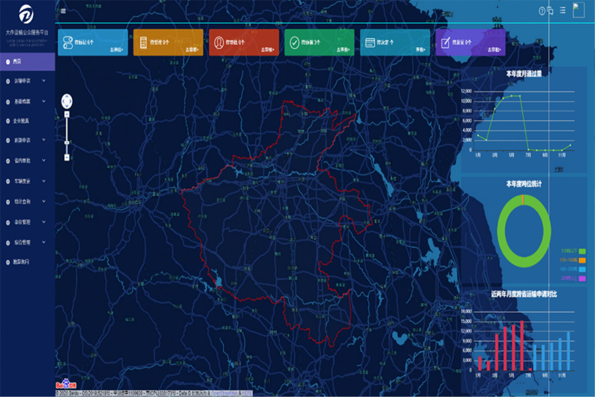Click the purple legend swatch in tonnage chart

[582, 279]
